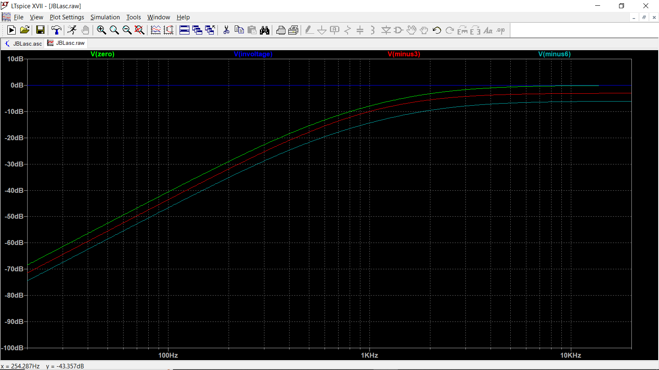Click the Undo arrow icon
This screenshot has width=659, height=370.
(x=437, y=30)
